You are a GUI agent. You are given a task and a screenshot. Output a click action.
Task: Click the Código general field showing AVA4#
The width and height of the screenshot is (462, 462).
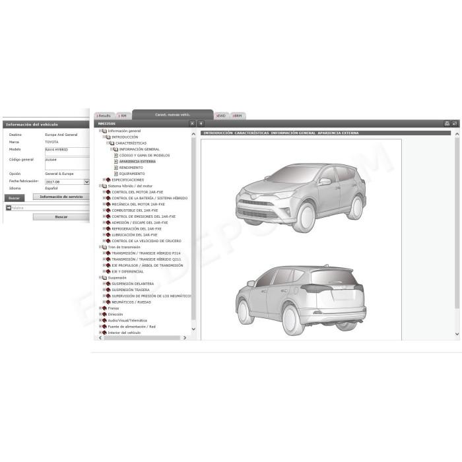tap(67, 164)
